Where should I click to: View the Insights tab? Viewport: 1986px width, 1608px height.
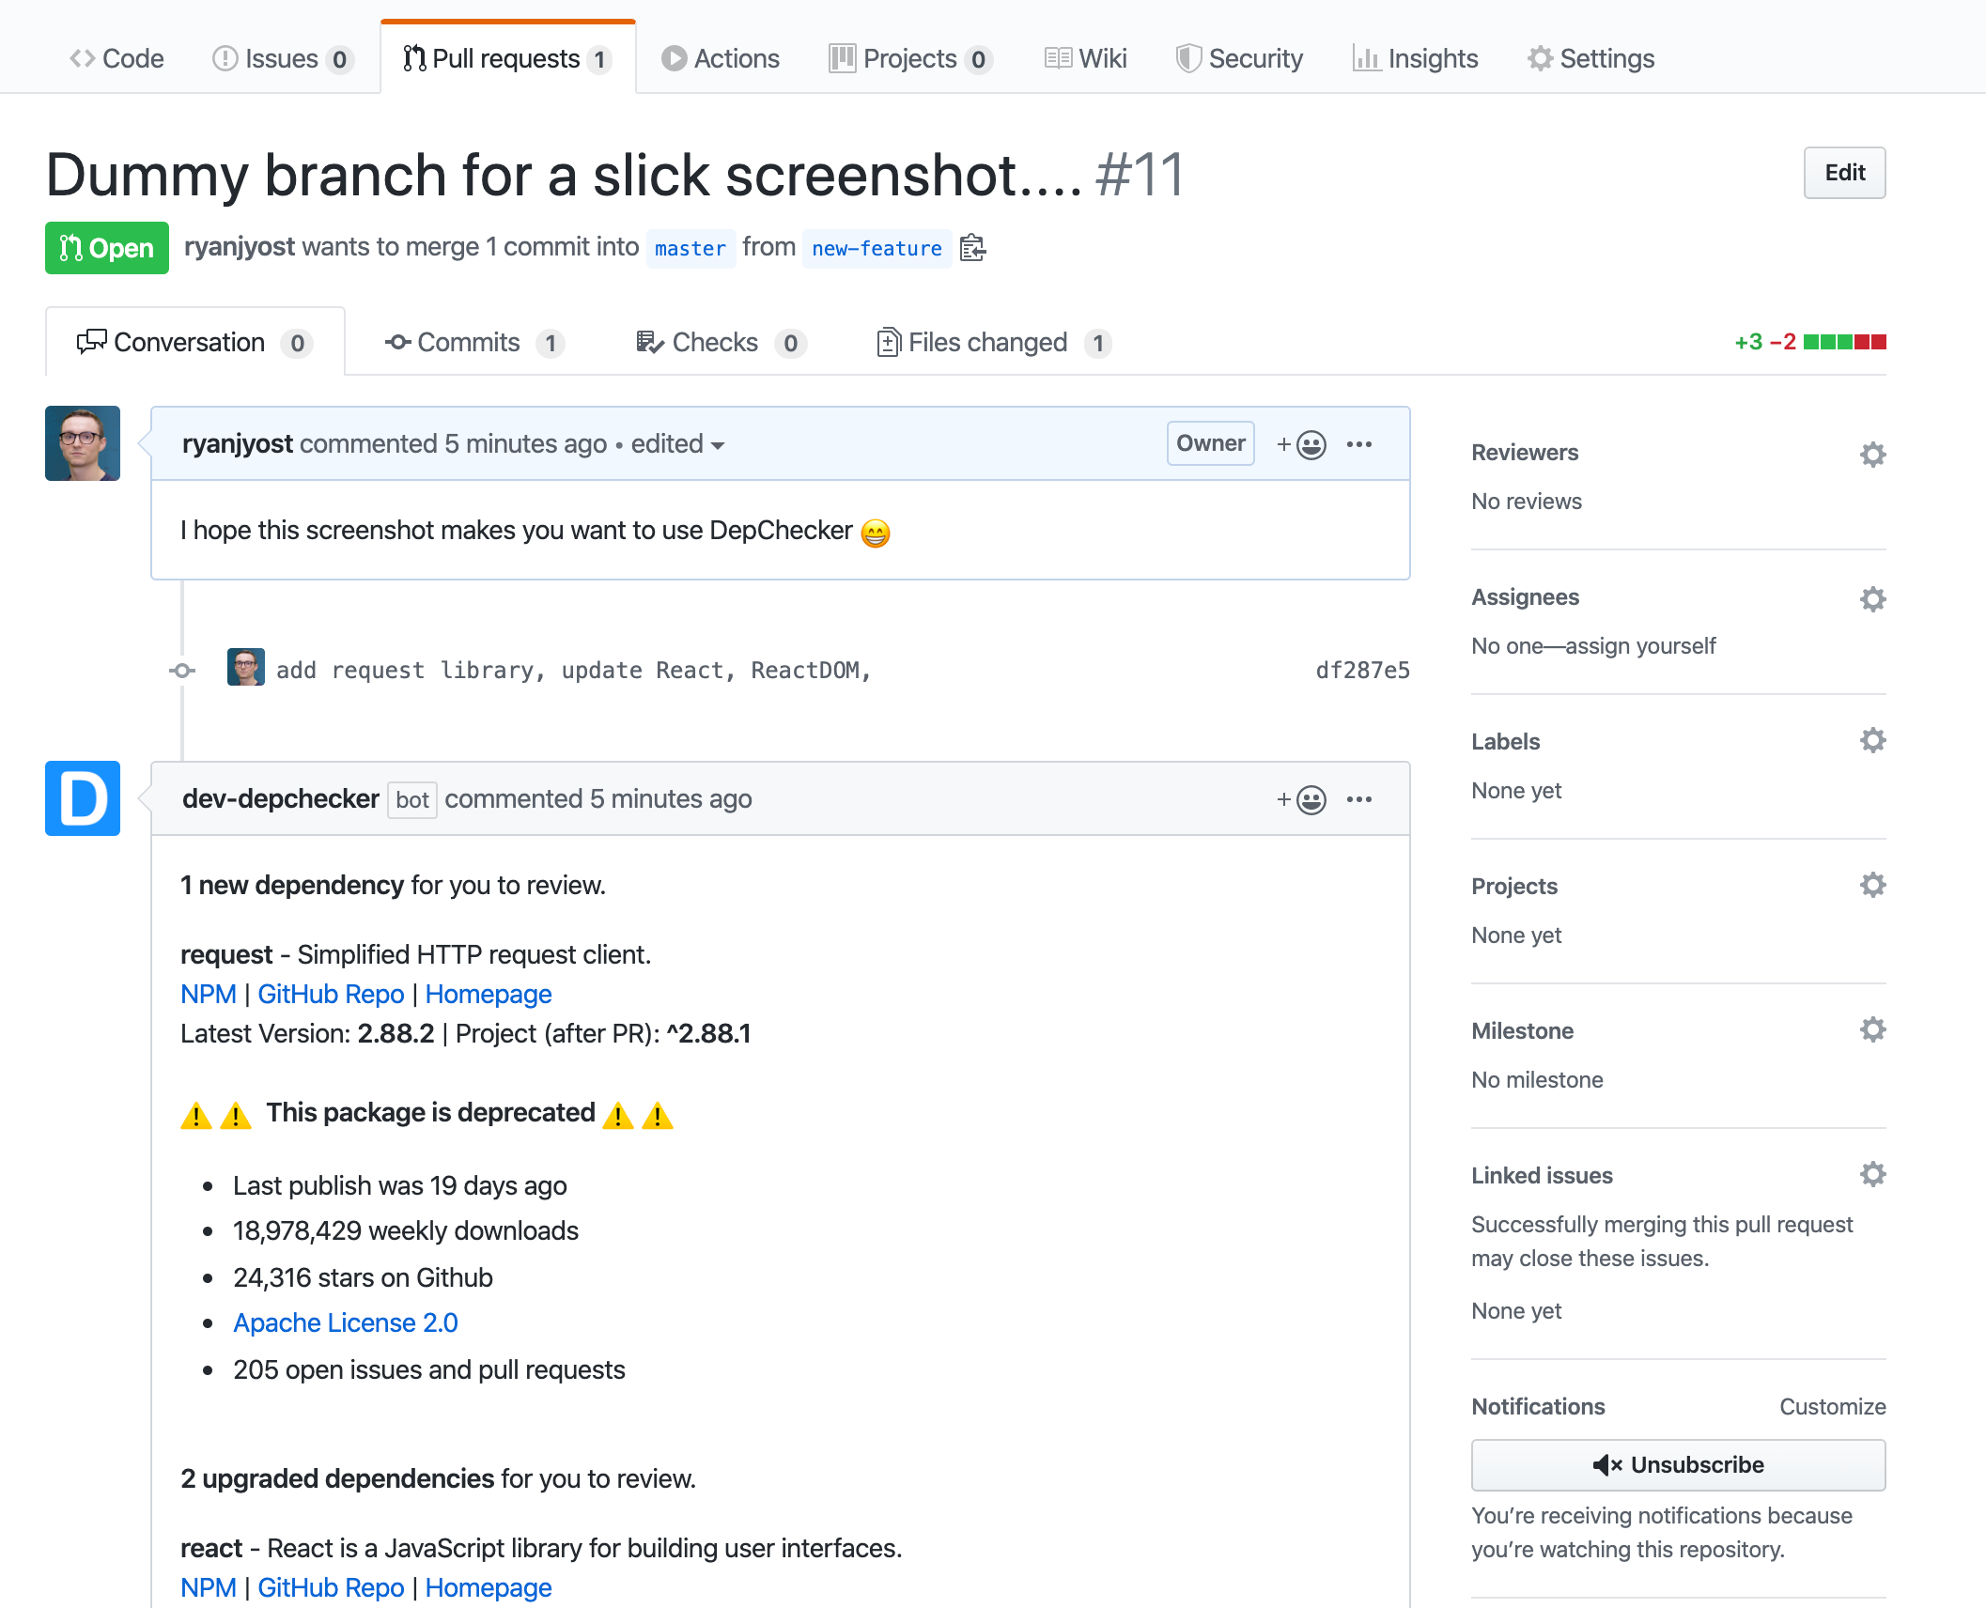click(x=1415, y=58)
